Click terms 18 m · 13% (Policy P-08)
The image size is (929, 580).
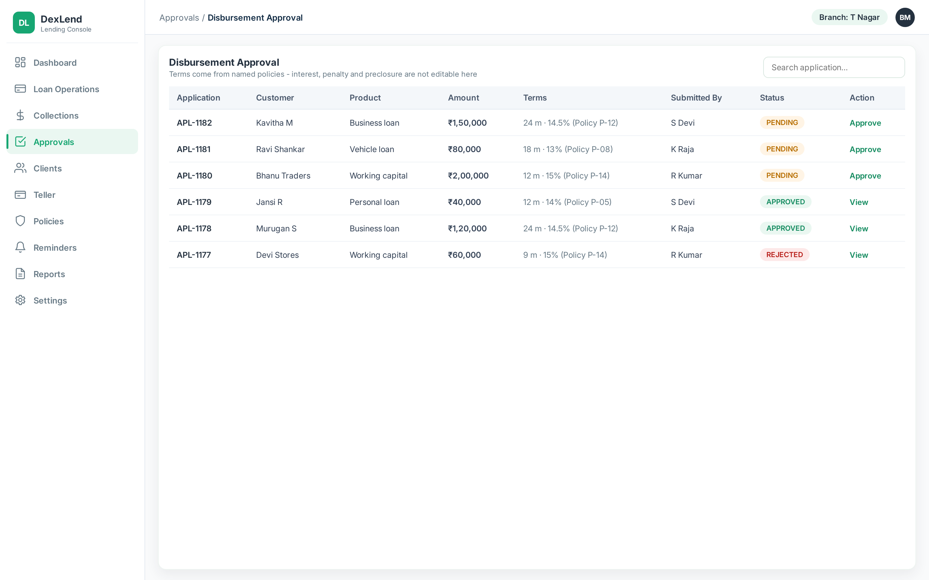coord(568,150)
